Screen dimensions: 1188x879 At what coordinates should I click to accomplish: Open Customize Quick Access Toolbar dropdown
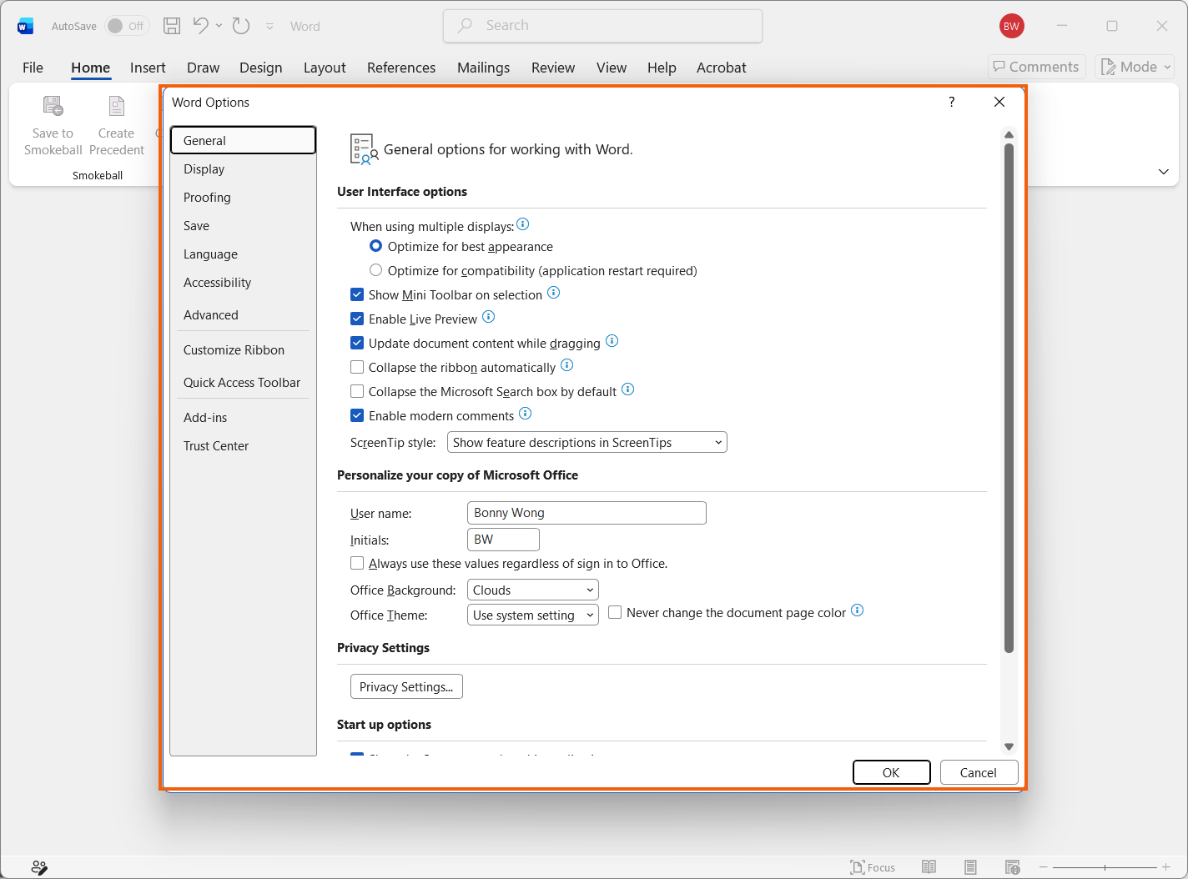pyautogui.click(x=269, y=27)
